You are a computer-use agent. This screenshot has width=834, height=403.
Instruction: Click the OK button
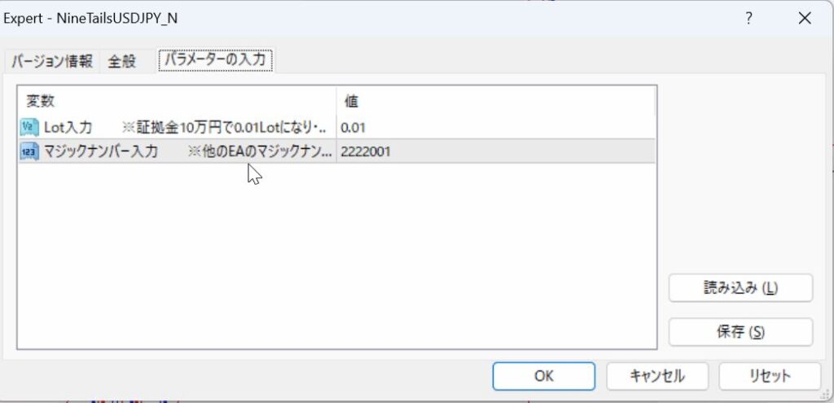click(543, 376)
